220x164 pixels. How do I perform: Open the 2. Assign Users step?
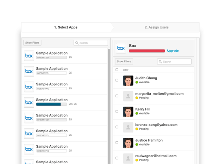point(157,27)
